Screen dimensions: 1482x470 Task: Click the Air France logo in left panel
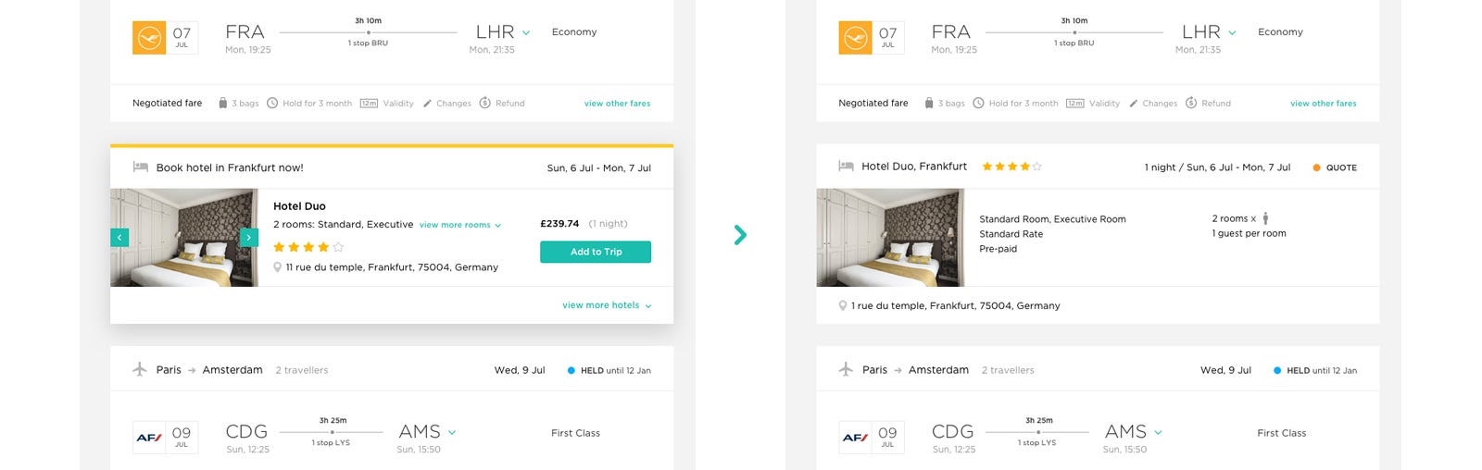tap(149, 438)
